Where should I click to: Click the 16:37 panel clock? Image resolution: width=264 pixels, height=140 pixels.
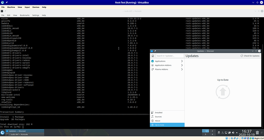click(x=247, y=131)
